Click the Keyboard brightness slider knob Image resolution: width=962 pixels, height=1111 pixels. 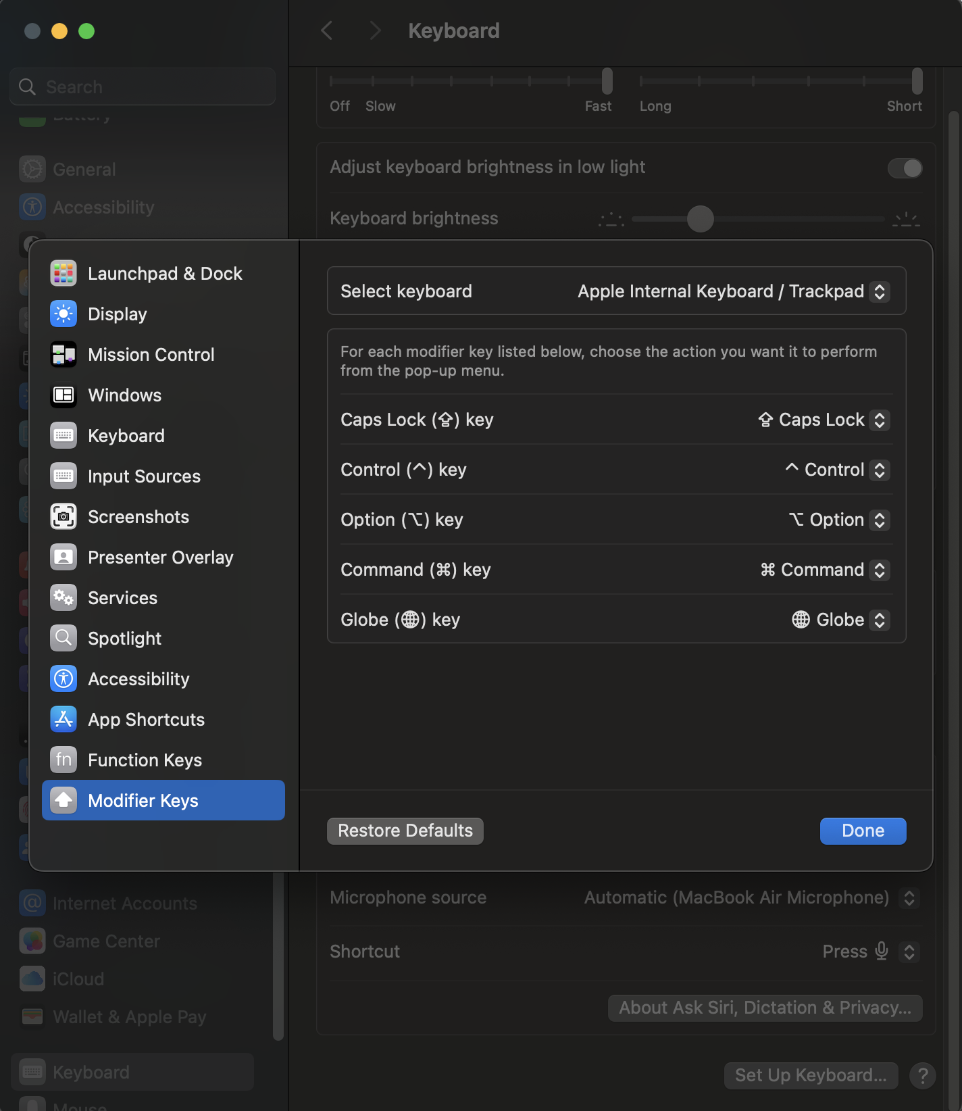(701, 219)
